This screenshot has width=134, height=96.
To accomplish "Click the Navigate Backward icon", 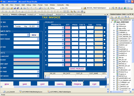I will [x=40, y=8].
